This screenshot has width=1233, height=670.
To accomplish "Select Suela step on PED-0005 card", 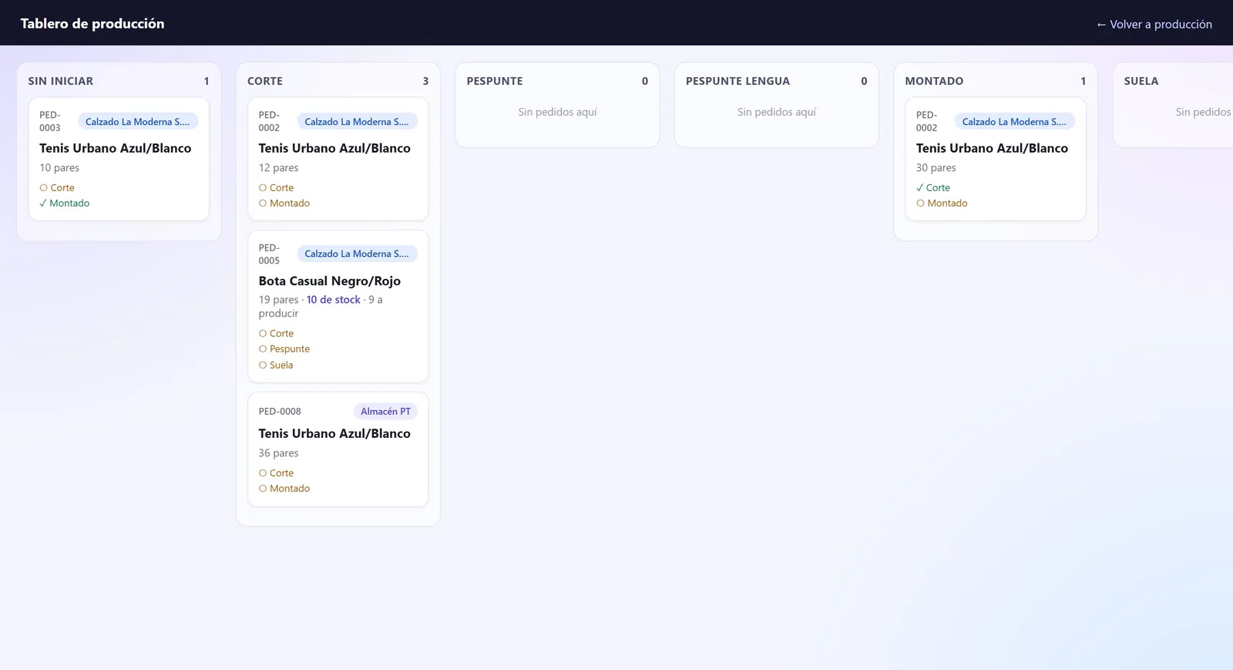I will [276, 365].
